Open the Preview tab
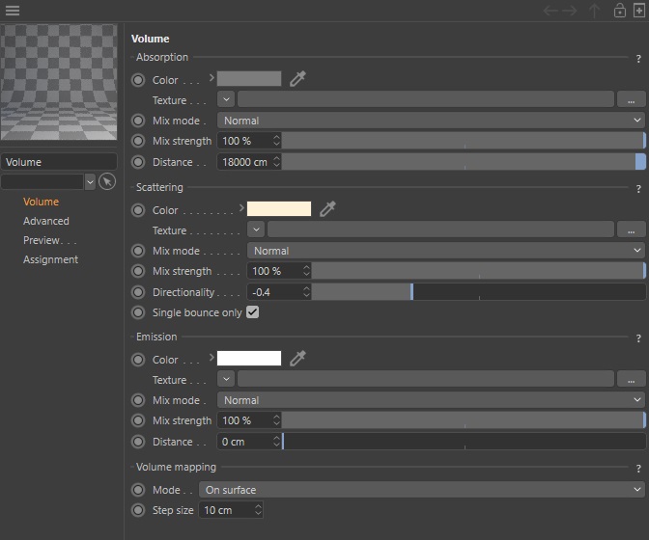The height and width of the screenshot is (540, 649). click(x=49, y=240)
